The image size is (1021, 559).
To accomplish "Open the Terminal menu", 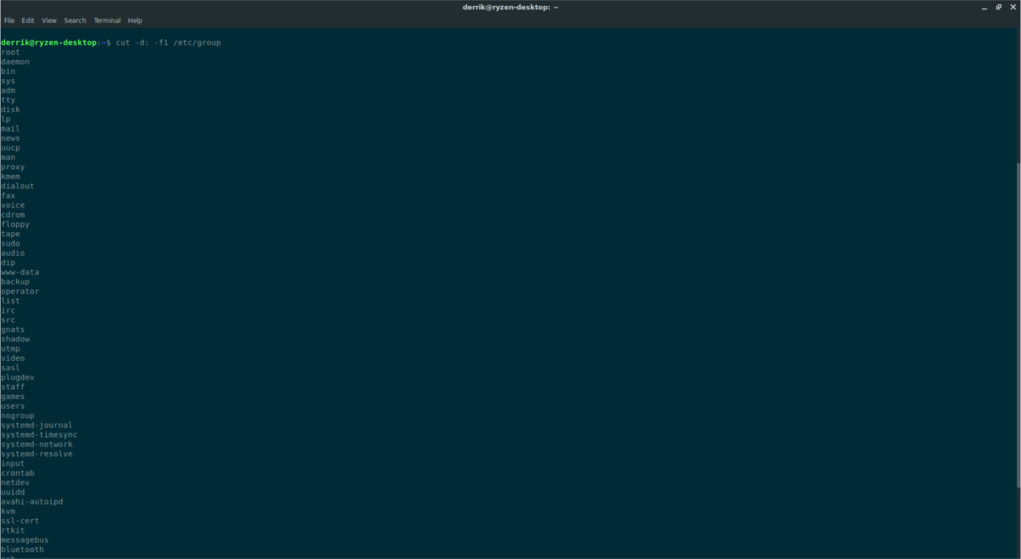I will [x=106, y=20].
